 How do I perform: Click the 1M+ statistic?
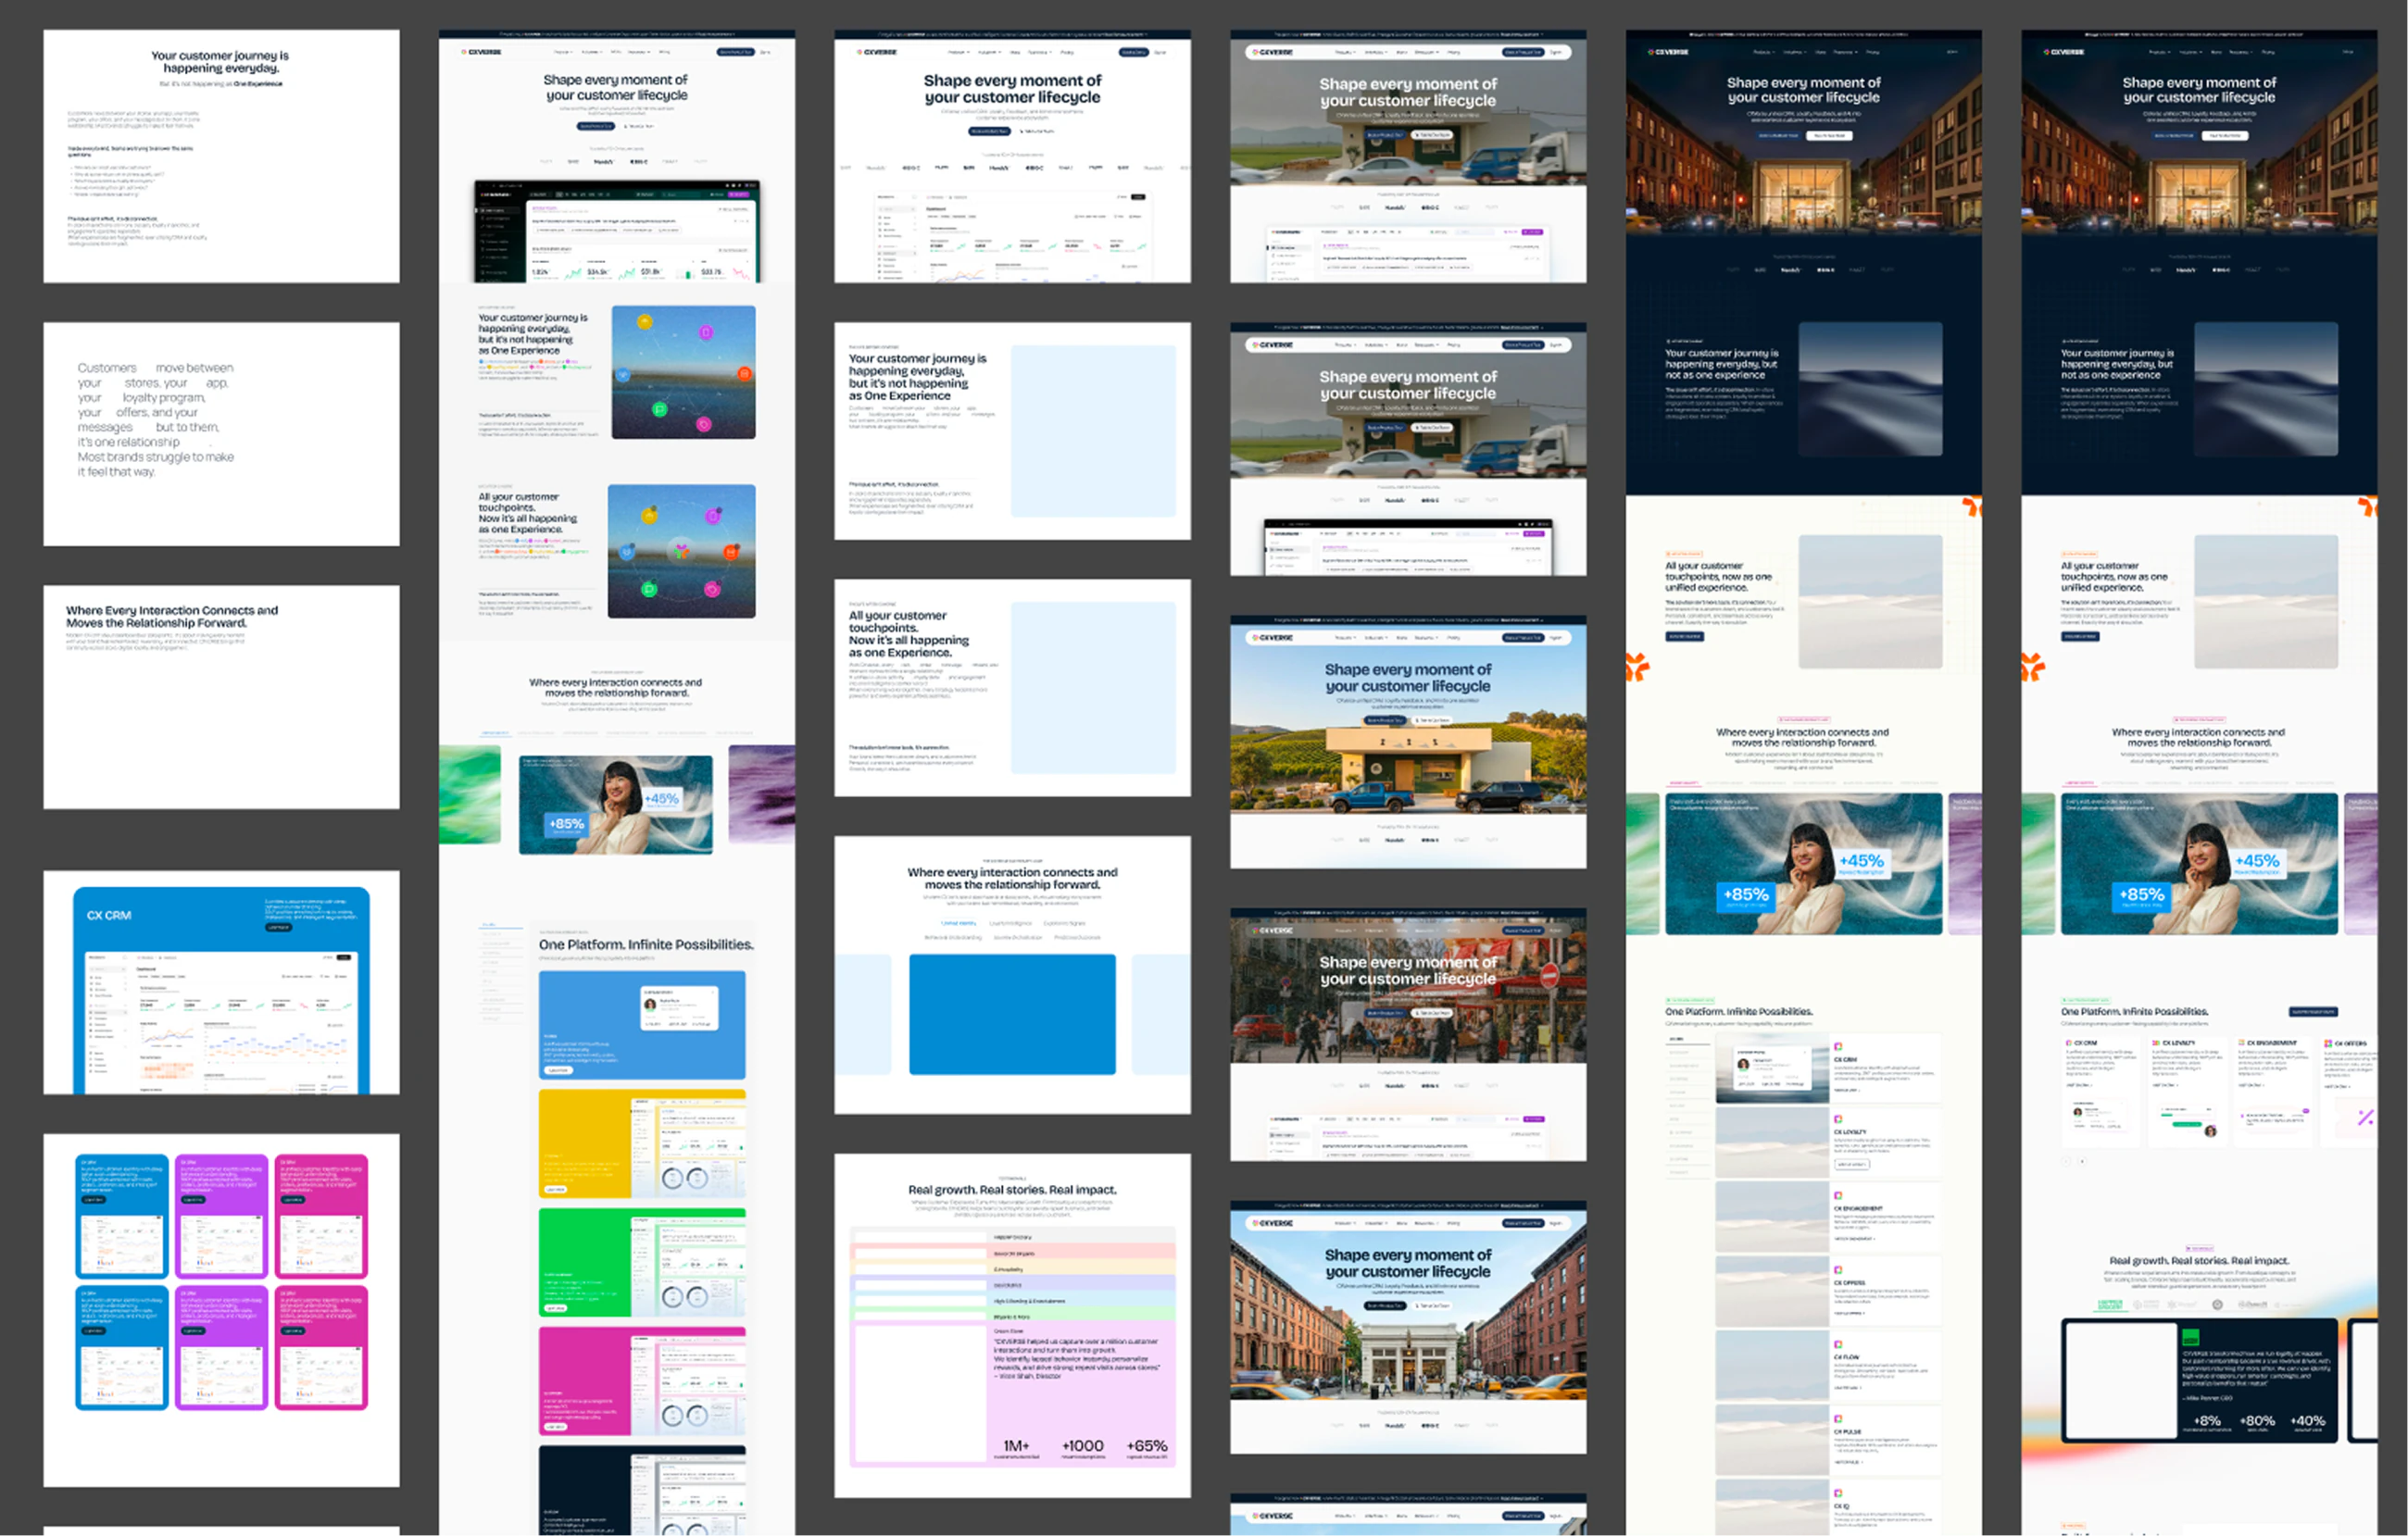1016,1447
